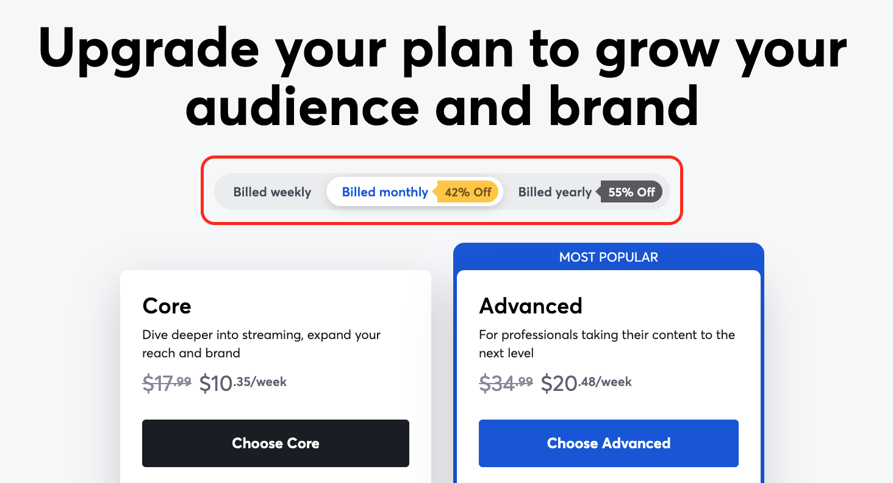Image resolution: width=893 pixels, height=483 pixels.
Task: Click the crossed-out $34.99 price
Action: click(x=506, y=384)
